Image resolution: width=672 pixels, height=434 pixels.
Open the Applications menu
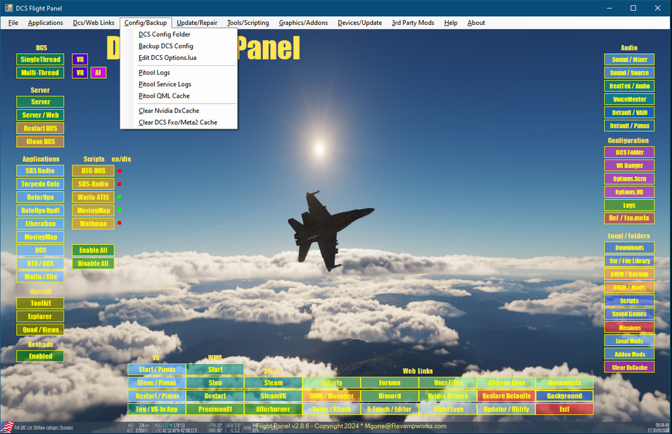46,23
